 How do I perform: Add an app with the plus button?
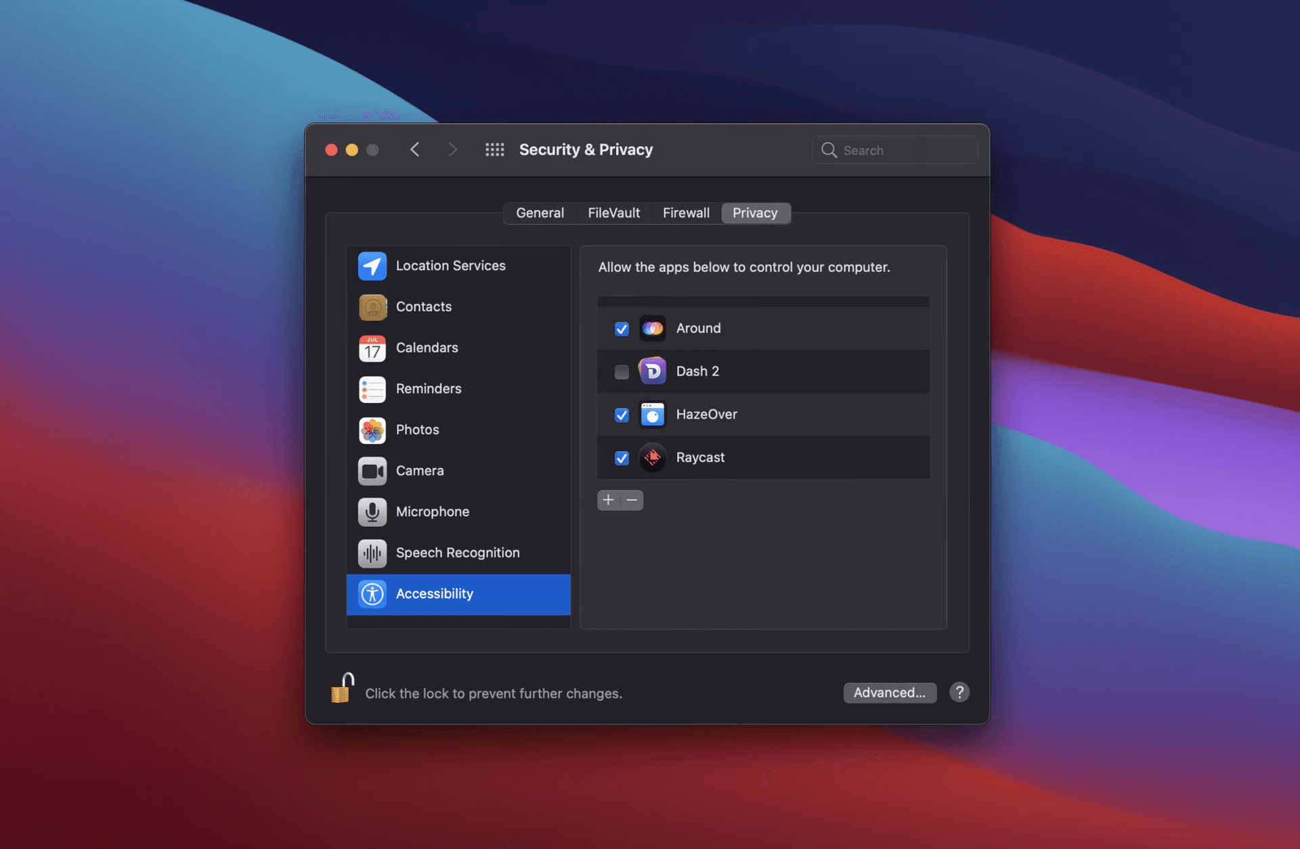(x=608, y=500)
